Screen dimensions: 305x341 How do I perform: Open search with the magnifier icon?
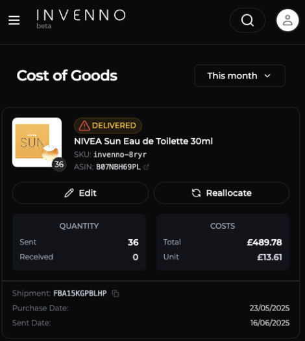pos(247,20)
